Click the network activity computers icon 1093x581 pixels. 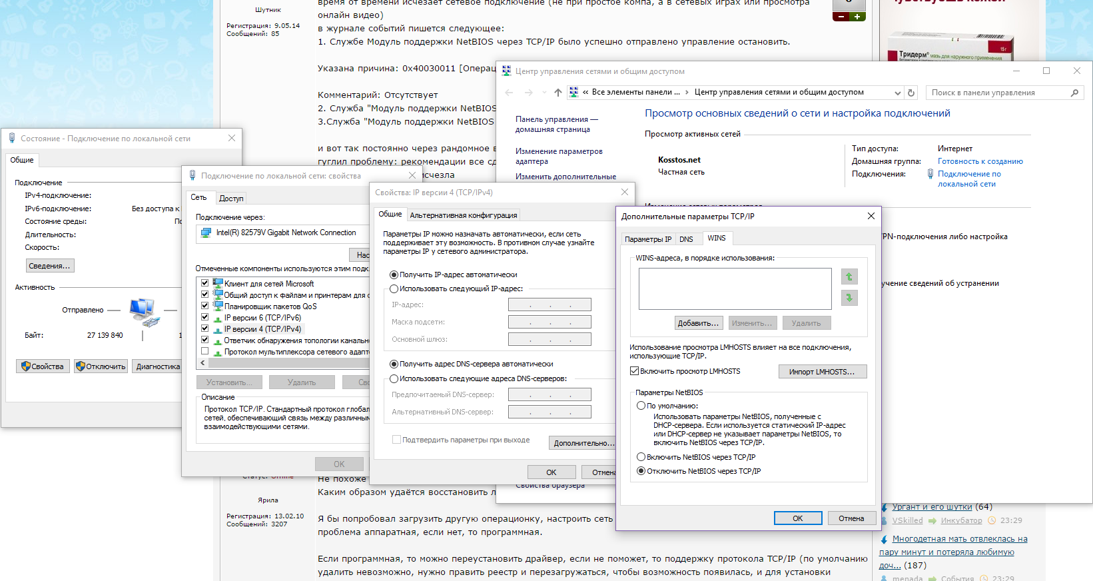point(145,312)
